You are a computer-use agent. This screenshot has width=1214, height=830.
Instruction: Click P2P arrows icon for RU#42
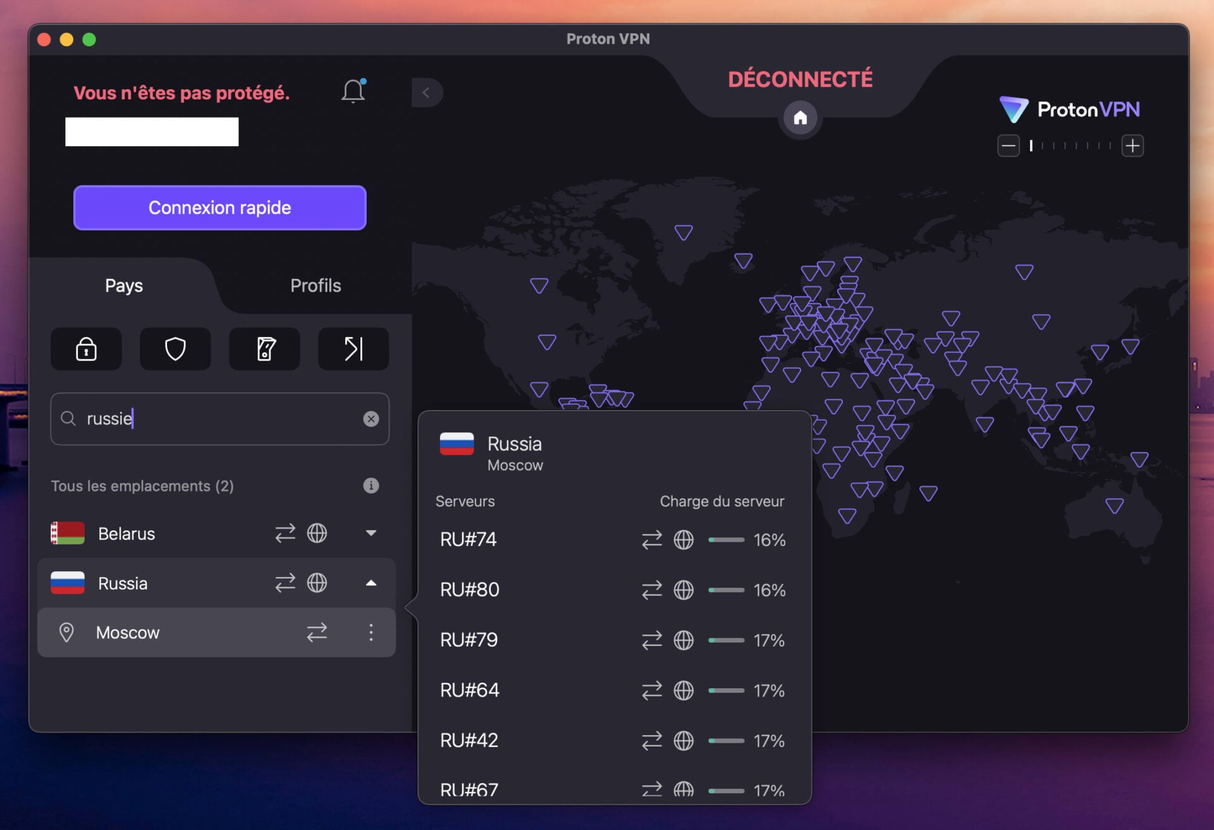652,740
